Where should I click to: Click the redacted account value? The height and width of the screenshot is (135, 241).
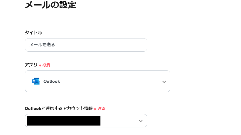[64, 121]
